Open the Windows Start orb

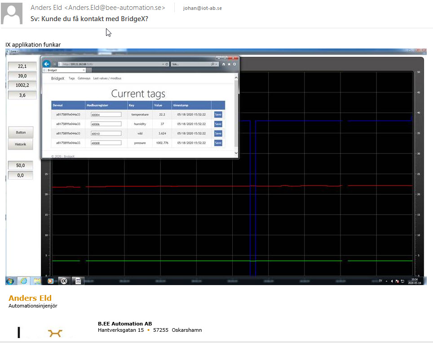tap(10, 281)
